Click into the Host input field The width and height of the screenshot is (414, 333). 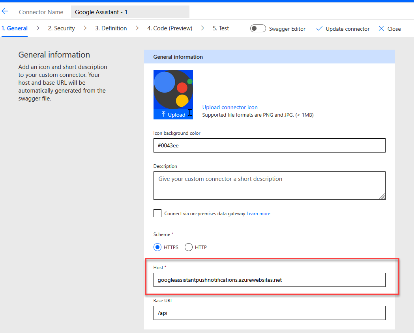tap(269, 280)
